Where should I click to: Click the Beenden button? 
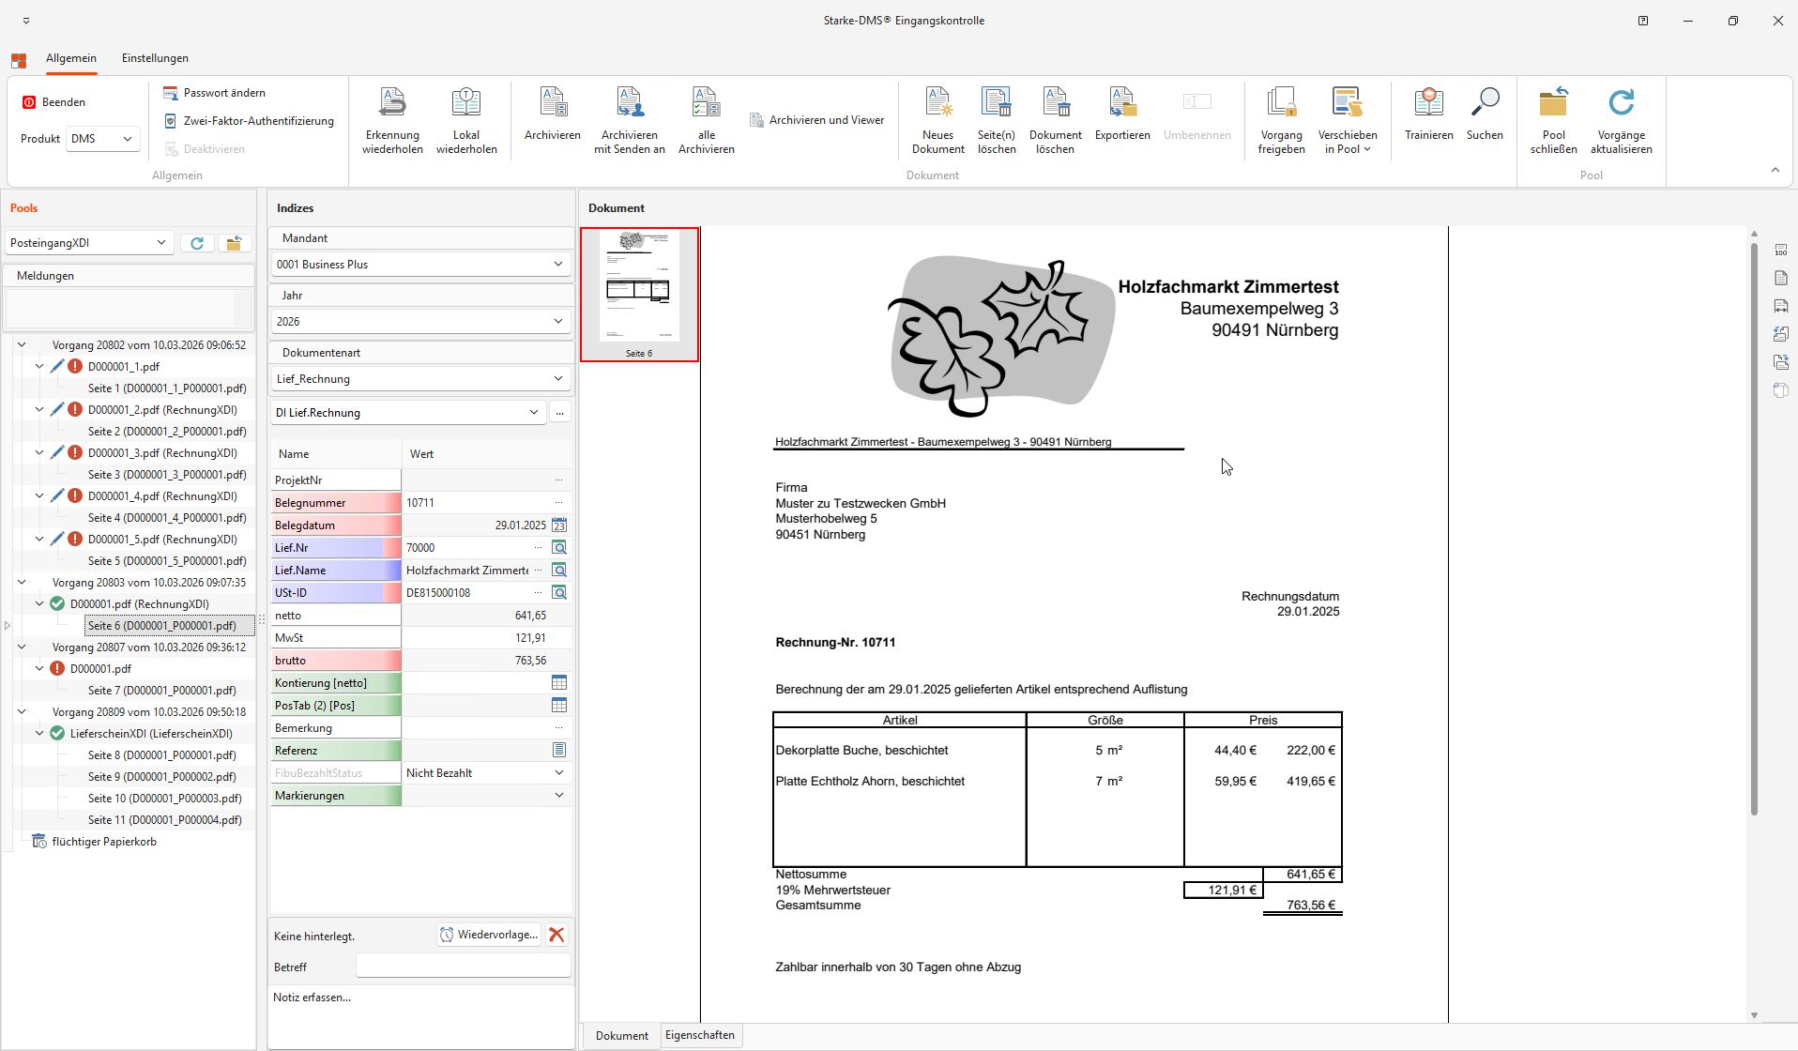coord(53,102)
